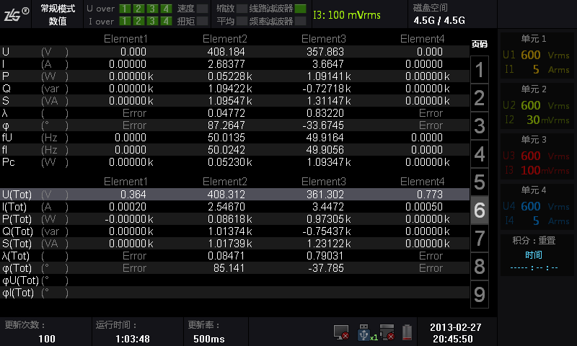Toggle I over indicator 1
Image resolution: width=577 pixels, height=346 pixels.
coord(125,21)
